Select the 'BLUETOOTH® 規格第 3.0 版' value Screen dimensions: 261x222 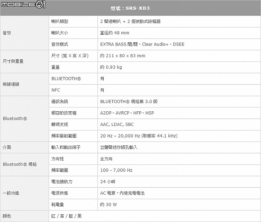(129, 102)
